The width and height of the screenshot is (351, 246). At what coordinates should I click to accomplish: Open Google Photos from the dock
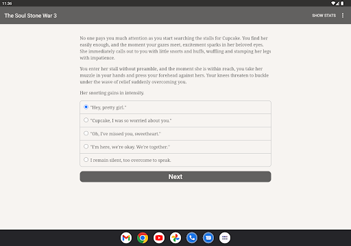pos(175,238)
